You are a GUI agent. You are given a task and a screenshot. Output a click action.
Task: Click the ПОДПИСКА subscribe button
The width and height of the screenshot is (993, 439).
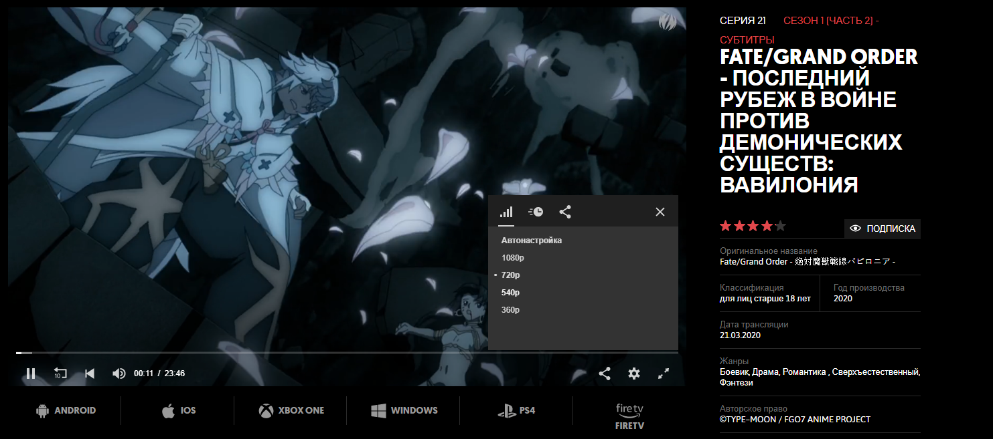click(883, 229)
